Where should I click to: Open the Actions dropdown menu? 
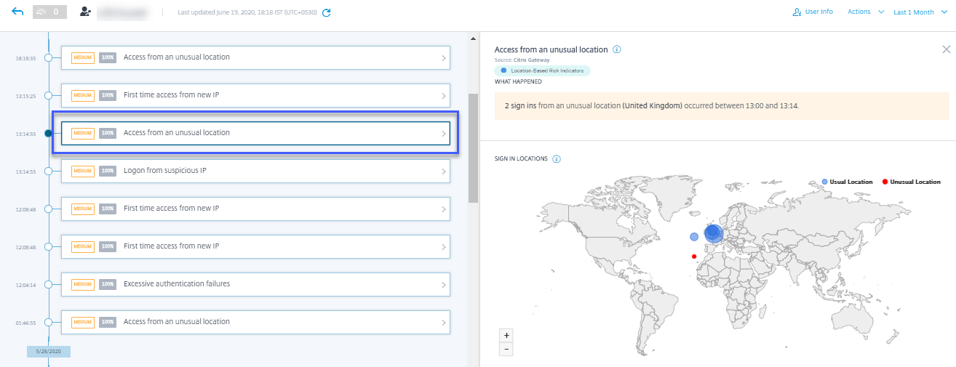(866, 12)
